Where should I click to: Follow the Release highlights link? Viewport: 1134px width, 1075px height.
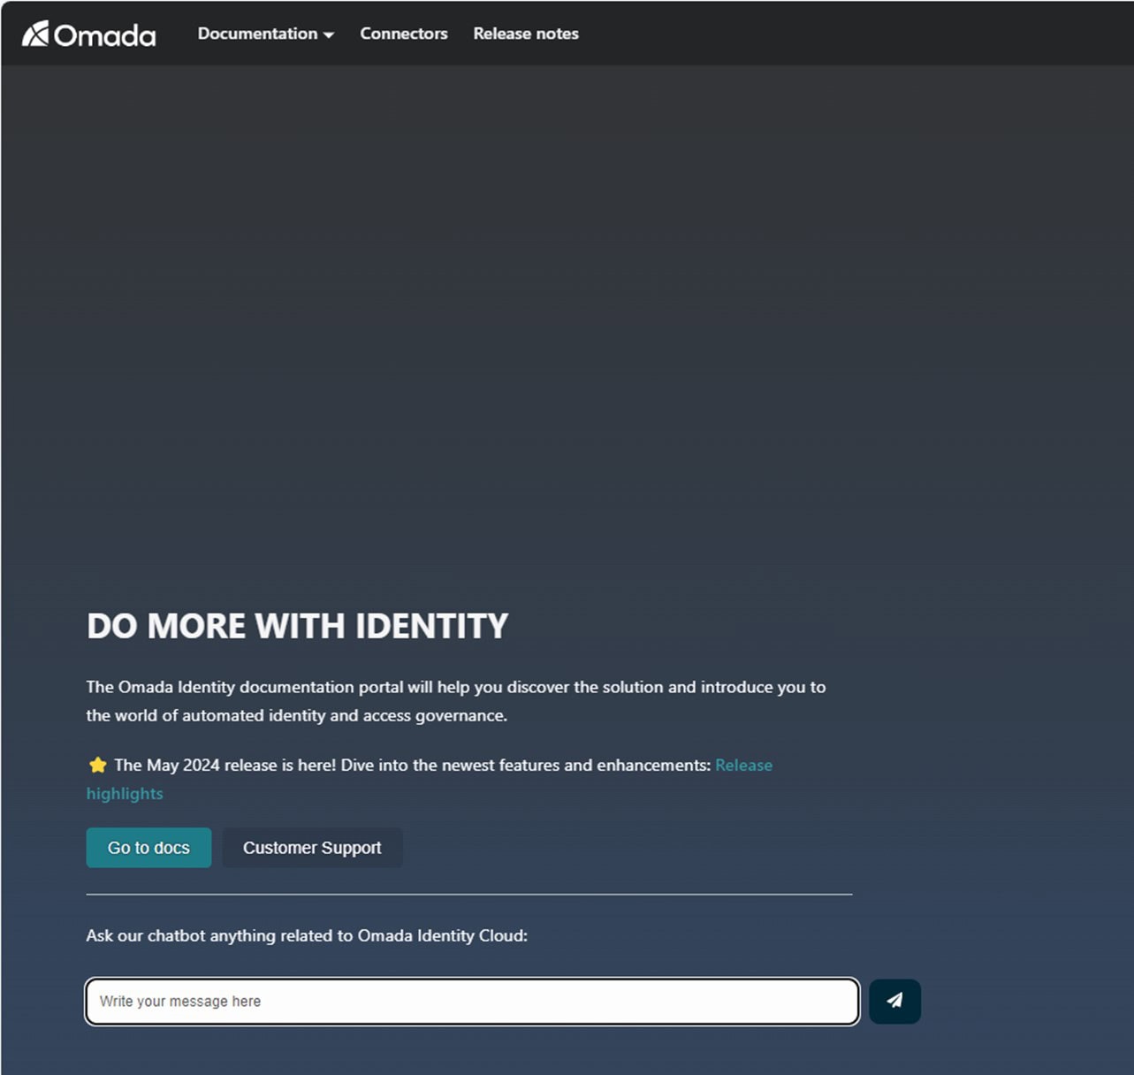tap(743, 765)
